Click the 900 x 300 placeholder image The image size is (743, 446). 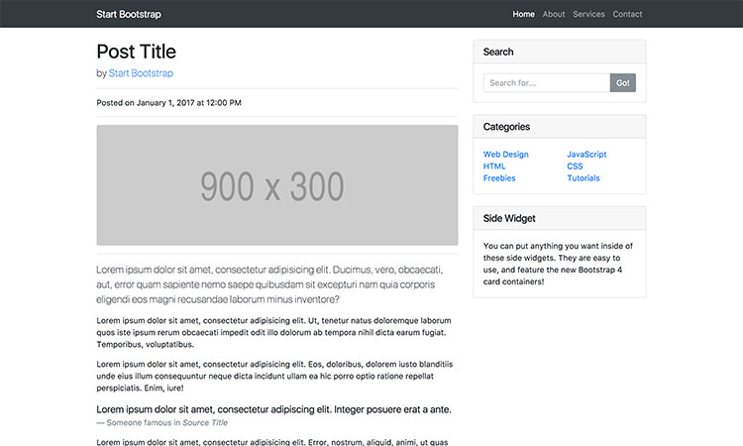tap(276, 185)
